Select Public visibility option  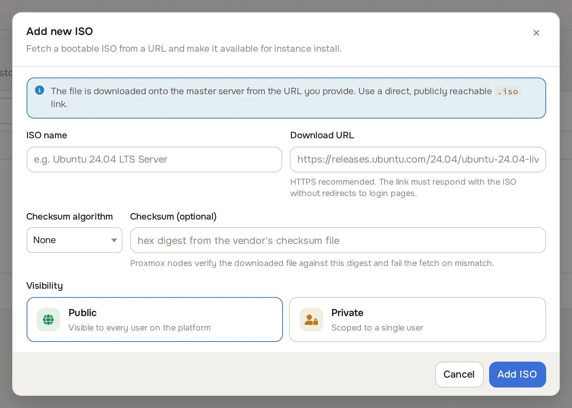click(155, 319)
